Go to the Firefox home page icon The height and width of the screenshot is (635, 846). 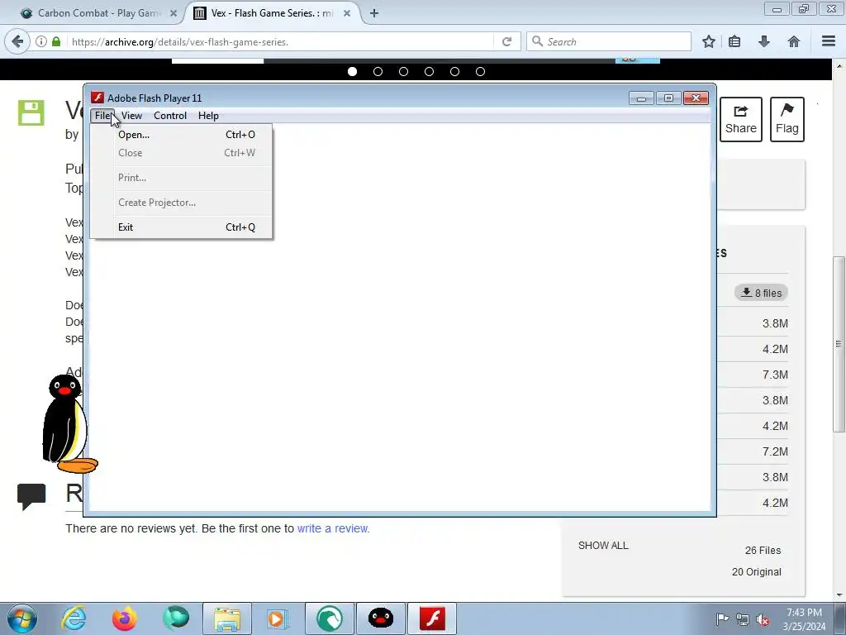click(x=794, y=41)
